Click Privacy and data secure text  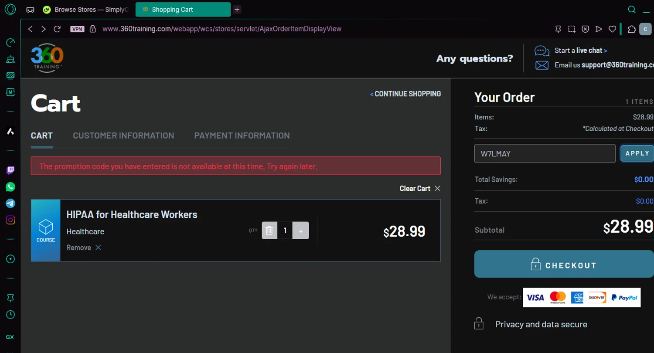coord(541,324)
